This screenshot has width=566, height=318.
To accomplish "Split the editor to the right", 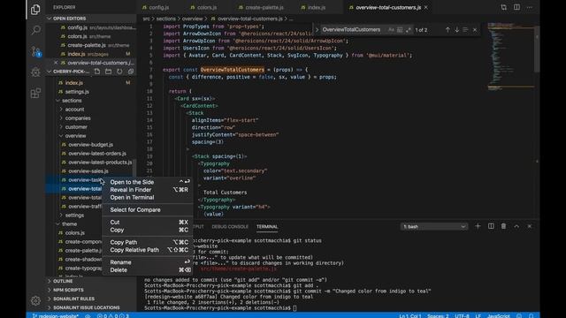I will tap(516, 7).
